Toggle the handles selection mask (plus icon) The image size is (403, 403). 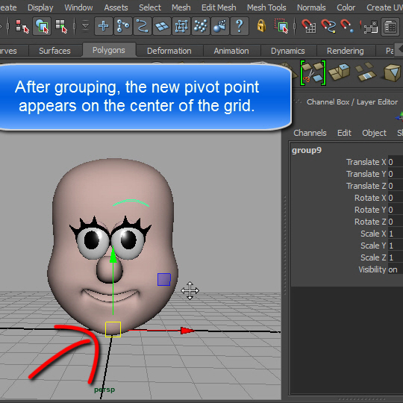coord(104,26)
